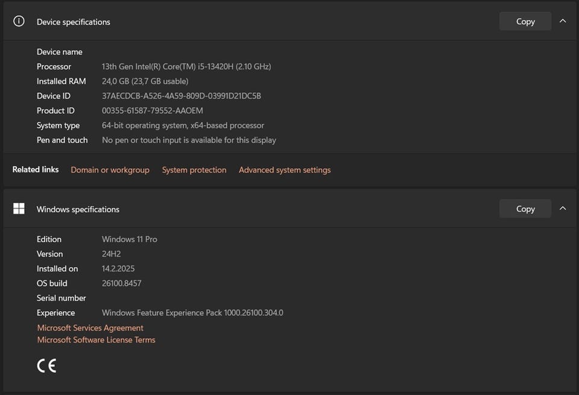Click the Edition label
This screenshot has height=395, width=579.
pyautogui.click(x=49, y=239)
